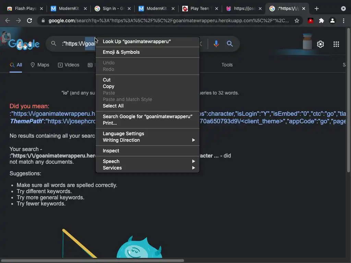
Task: Open the Google apps grid
Action: [336, 44]
